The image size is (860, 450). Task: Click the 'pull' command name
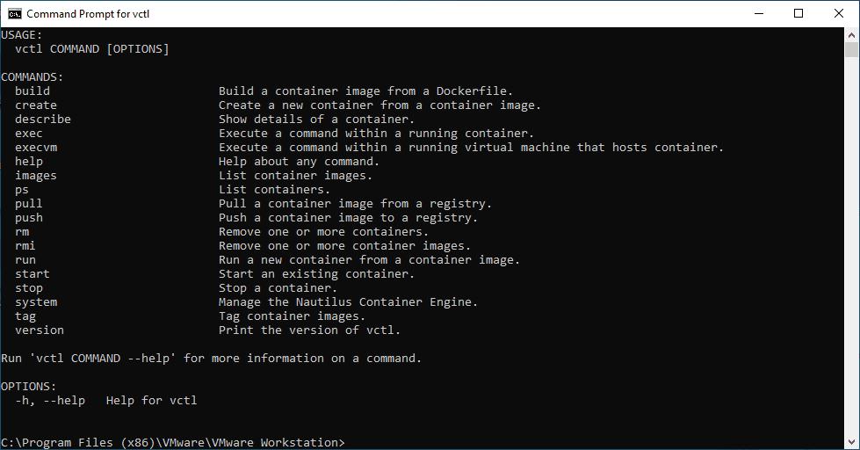click(29, 203)
